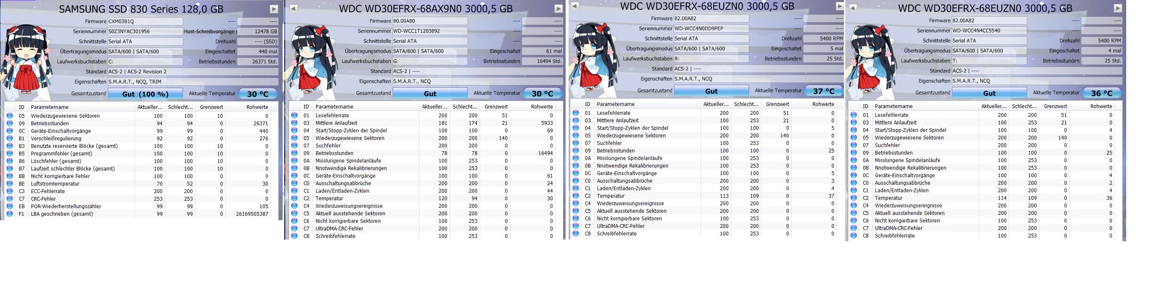Image resolution: width=1174 pixels, height=284 pixels.
Task: Click the Gut status button in R: panel
Action: click(x=712, y=91)
